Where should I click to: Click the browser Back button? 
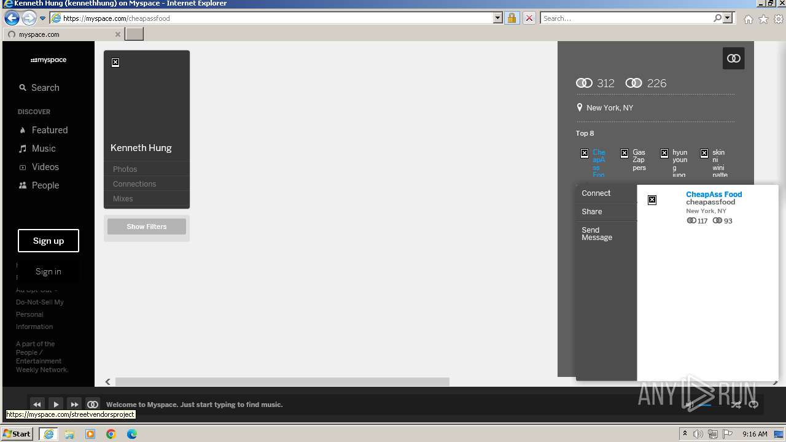tap(12, 18)
